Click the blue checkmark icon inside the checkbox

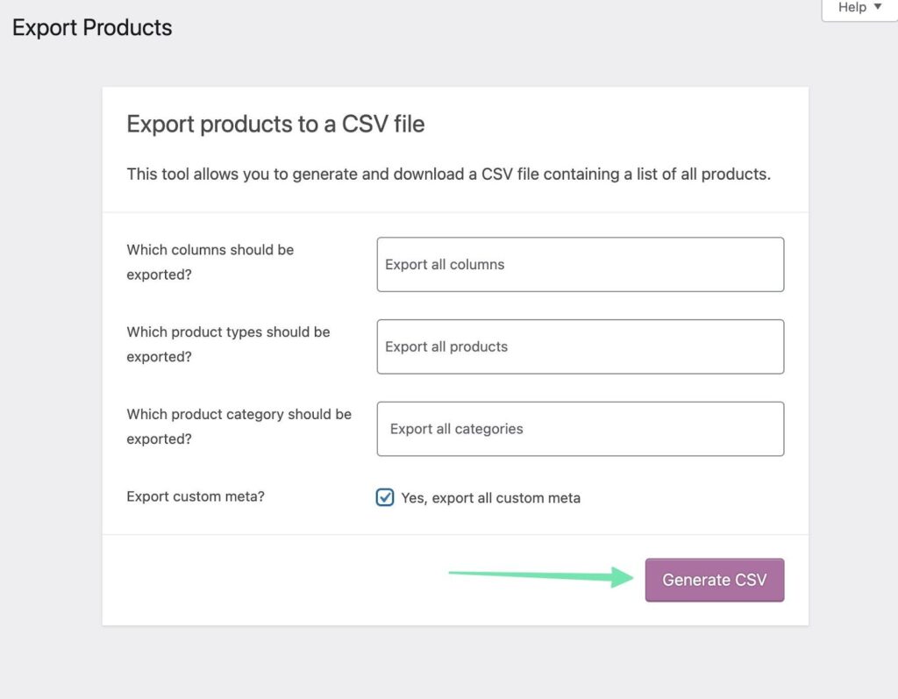(x=385, y=497)
